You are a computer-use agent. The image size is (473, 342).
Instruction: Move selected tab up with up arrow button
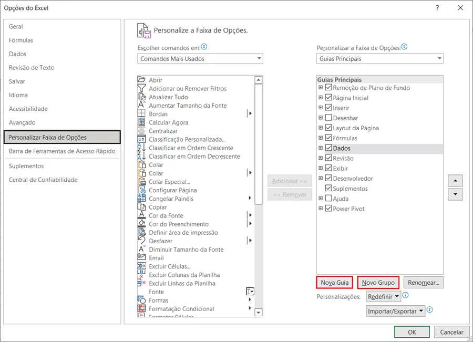[x=455, y=181]
